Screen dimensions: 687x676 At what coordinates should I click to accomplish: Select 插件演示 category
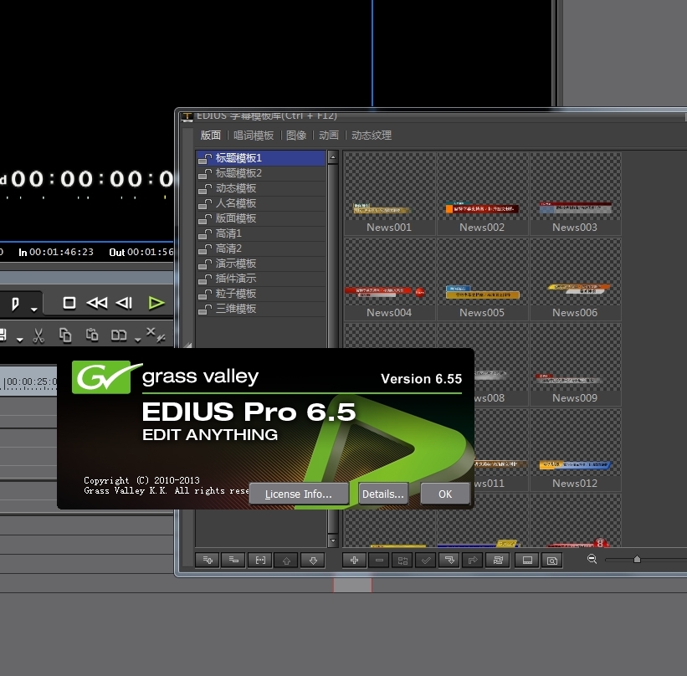261,279
